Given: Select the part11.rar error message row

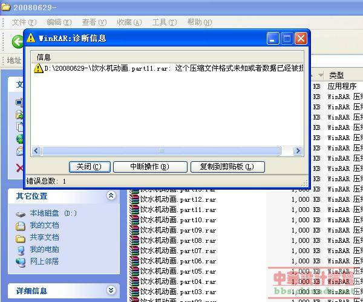Looking at the screenshot, I should 168,68.
